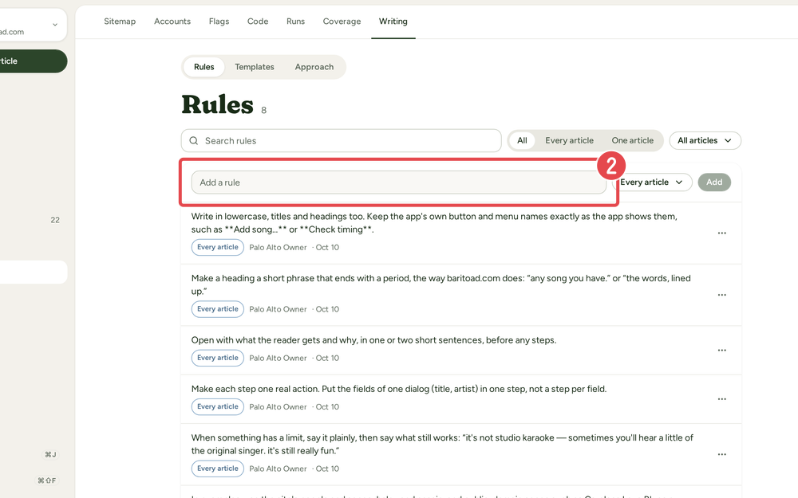Select the Rules sub-tab
The height and width of the screenshot is (498, 798).
(x=203, y=67)
